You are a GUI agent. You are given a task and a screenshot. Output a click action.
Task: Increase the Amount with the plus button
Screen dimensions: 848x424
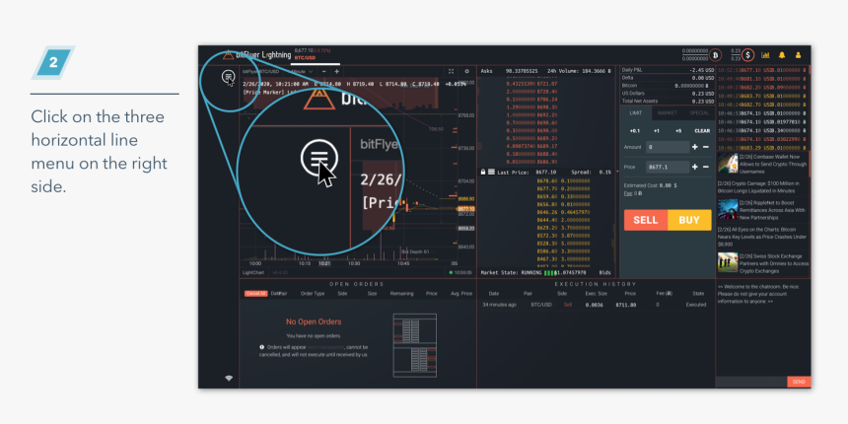pos(693,147)
